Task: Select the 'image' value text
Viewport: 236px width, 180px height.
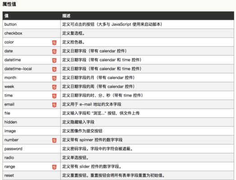Action: [x=10, y=131]
